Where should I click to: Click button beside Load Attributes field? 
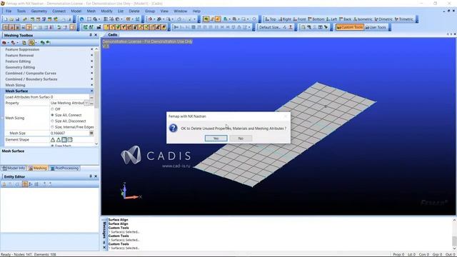click(91, 97)
